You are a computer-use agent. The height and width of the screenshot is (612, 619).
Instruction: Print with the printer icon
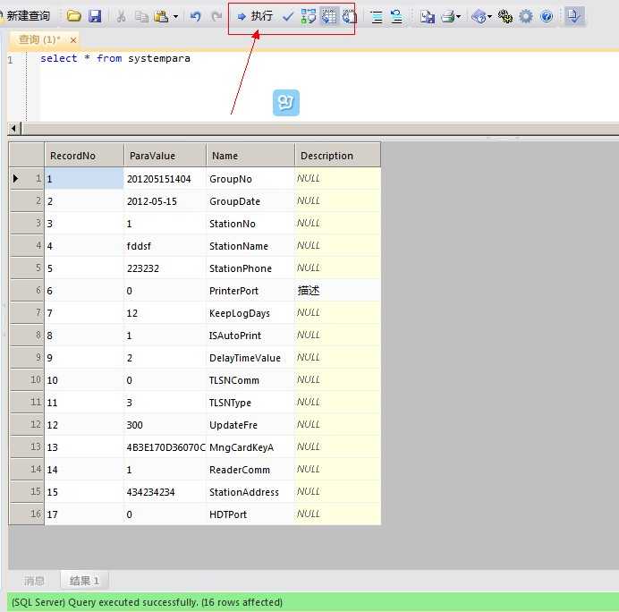click(x=447, y=17)
